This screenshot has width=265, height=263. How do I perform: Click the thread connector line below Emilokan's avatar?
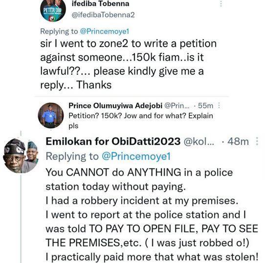point(21,219)
